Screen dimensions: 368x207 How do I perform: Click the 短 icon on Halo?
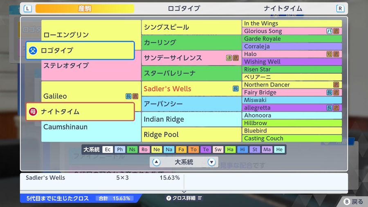pyautogui.click(x=330, y=54)
